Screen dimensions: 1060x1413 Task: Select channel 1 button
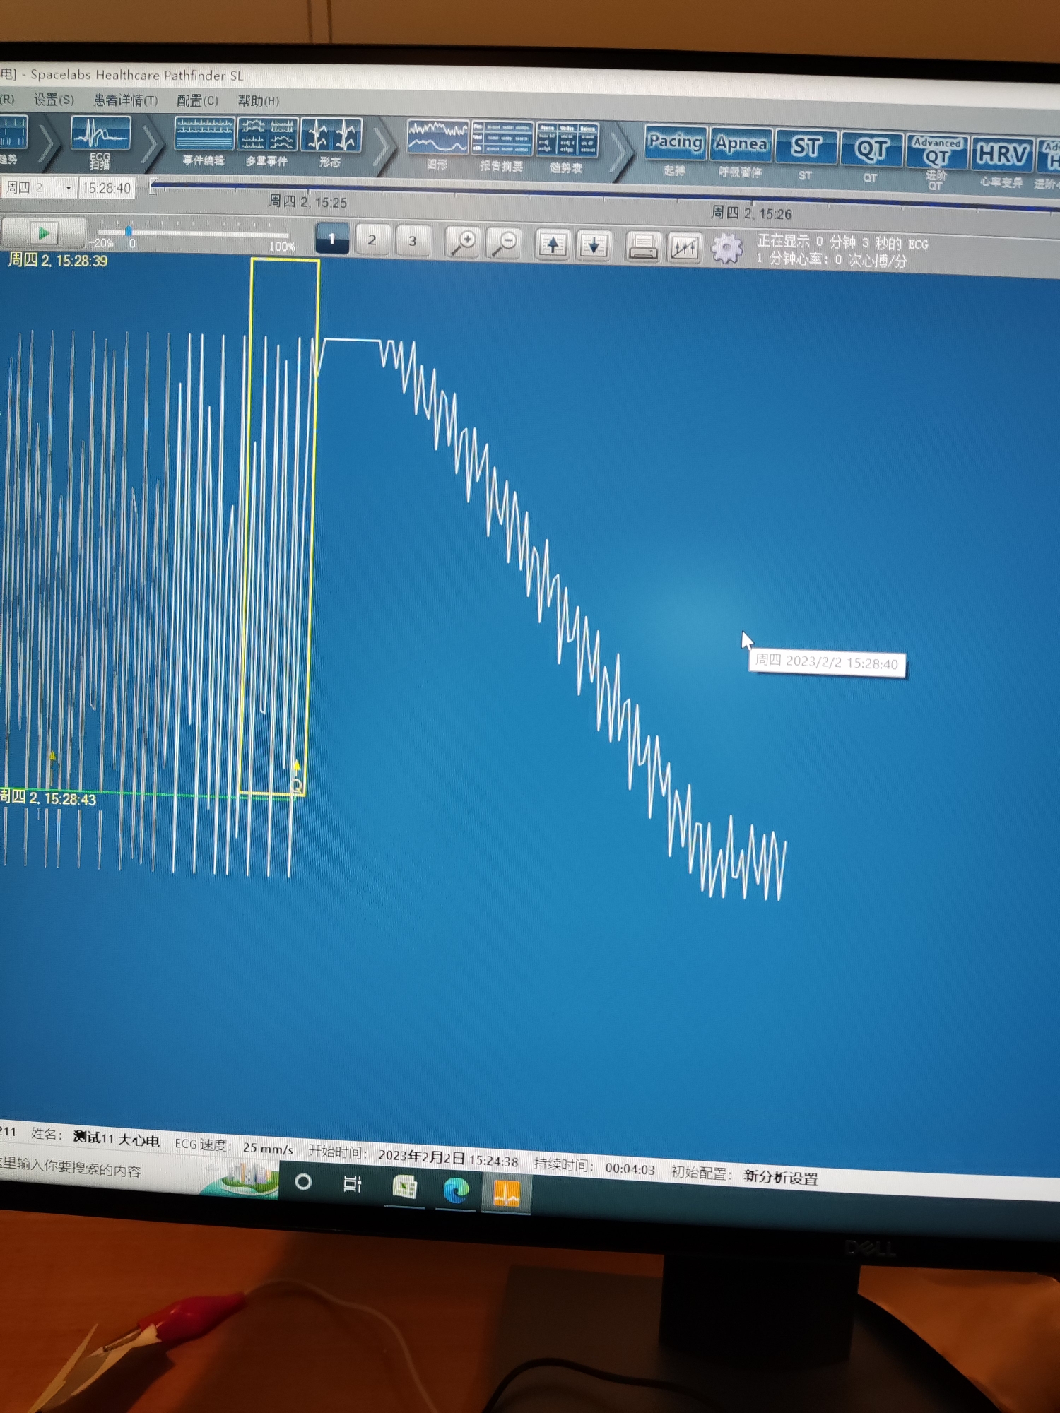[x=332, y=238]
